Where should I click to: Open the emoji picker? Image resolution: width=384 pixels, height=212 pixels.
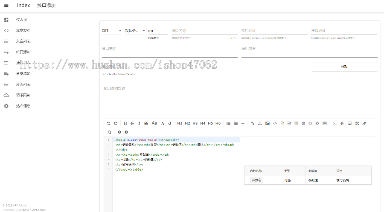click(x=310, y=123)
